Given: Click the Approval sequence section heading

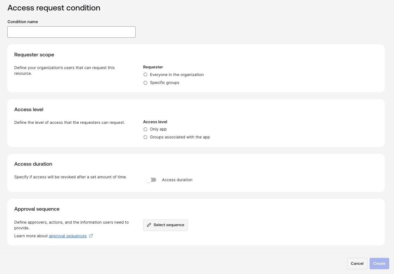Looking at the screenshot, I should point(37,209).
